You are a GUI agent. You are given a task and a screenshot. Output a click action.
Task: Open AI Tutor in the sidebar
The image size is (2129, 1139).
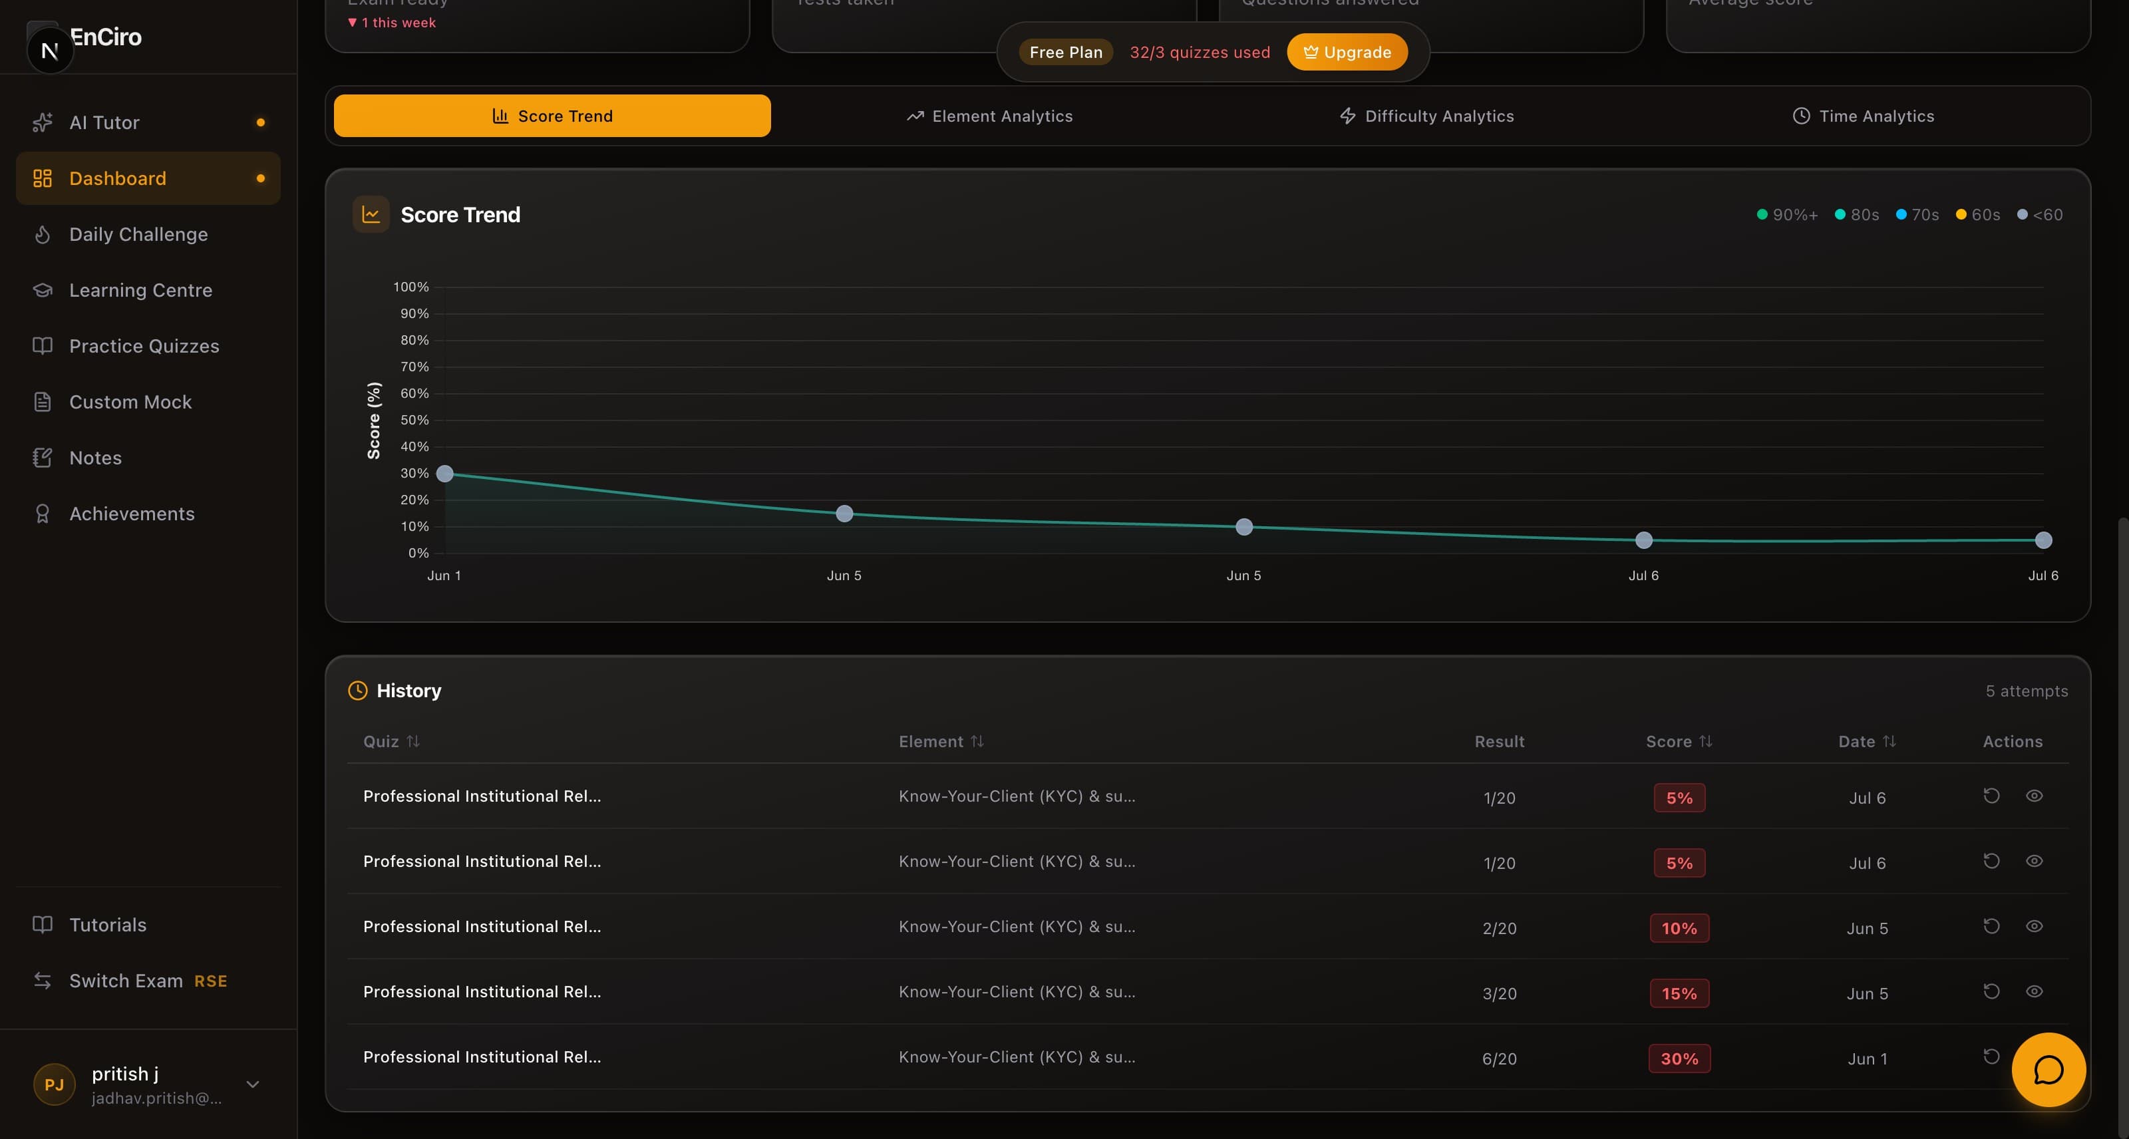pos(148,122)
